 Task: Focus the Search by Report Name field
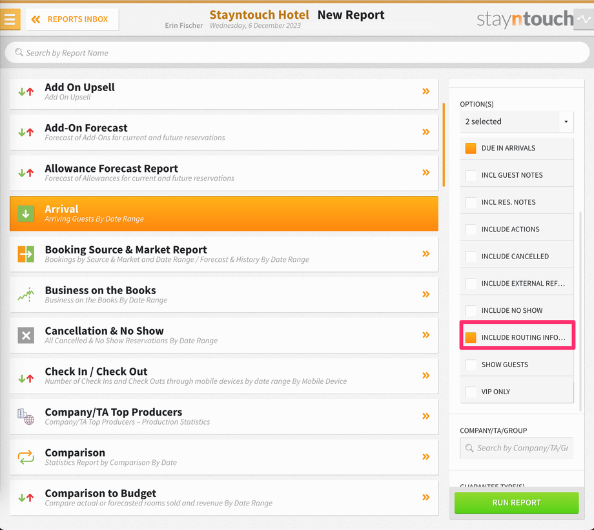pyautogui.click(x=297, y=53)
